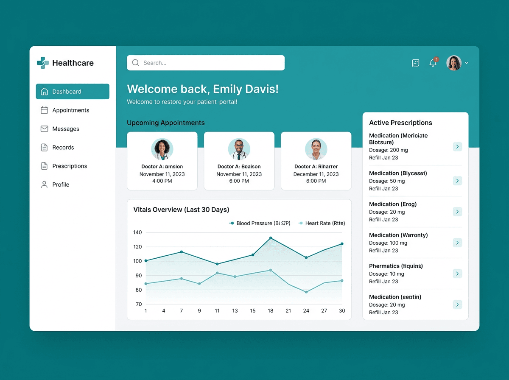Screen dimensions: 509x380
Task: Toggle Blood Pressure series in chart legend
Action: 260,223
